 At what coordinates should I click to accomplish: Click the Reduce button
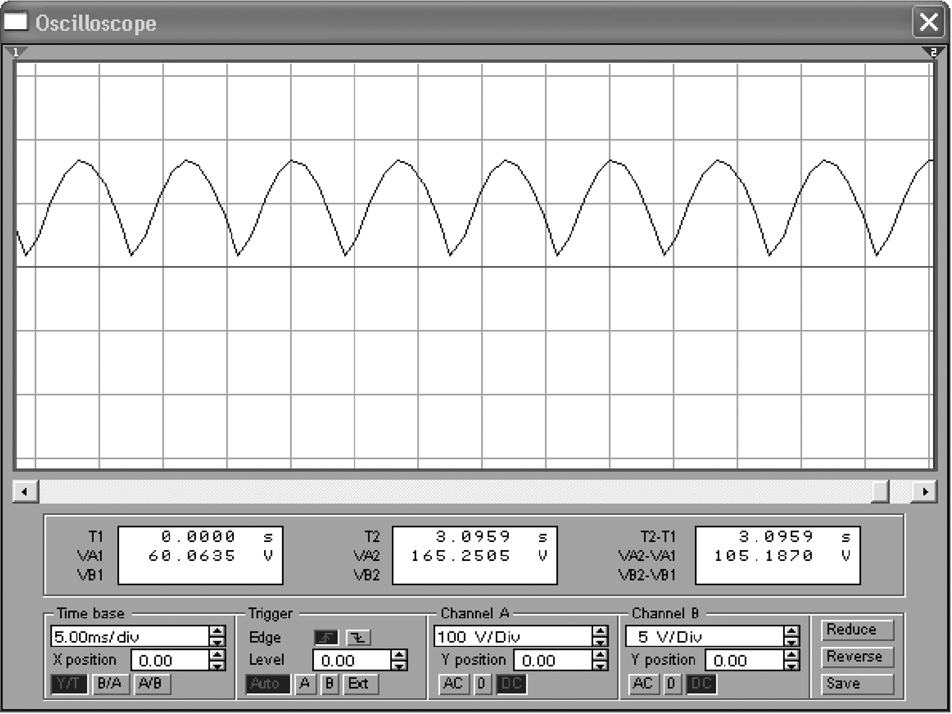[x=857, y=630]
